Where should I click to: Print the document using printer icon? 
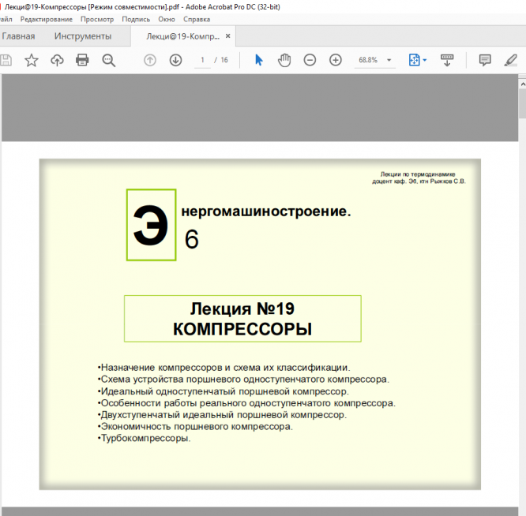[x=82, y=60]
